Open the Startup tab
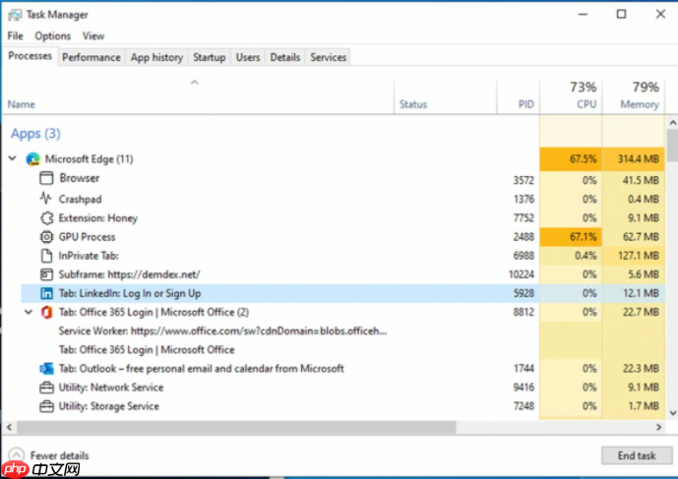The image size is (678, 479). (210, 57)
